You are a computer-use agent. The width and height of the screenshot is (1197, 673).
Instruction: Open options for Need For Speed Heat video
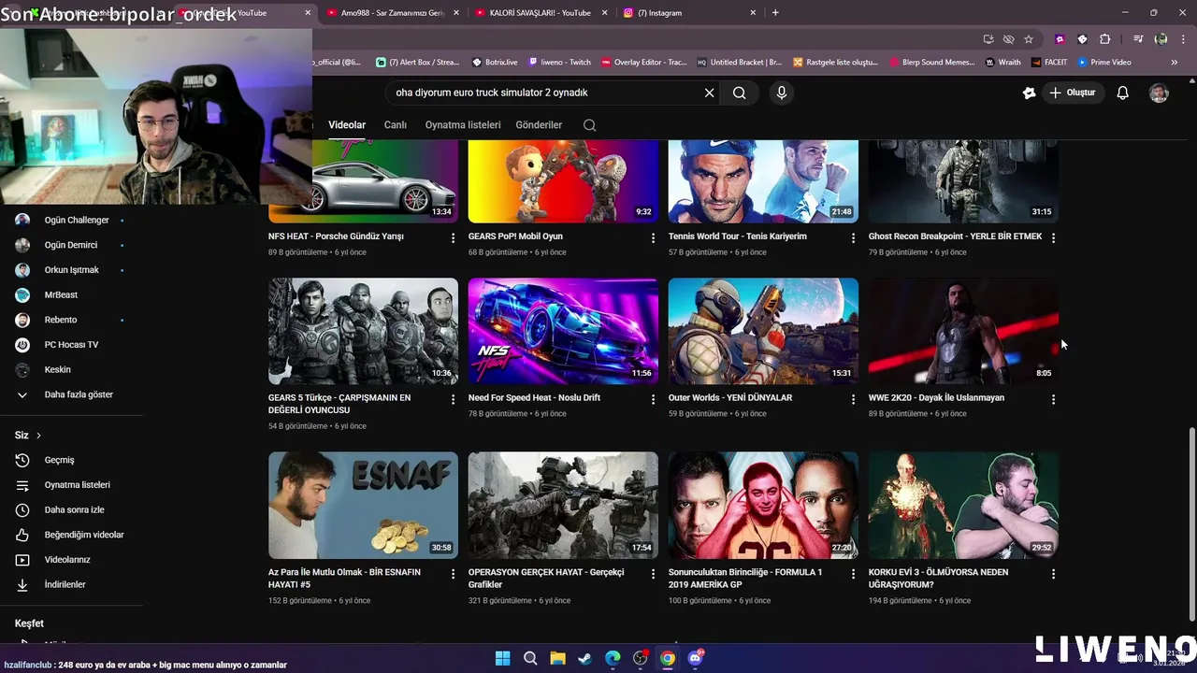click(x=653, y=399)
